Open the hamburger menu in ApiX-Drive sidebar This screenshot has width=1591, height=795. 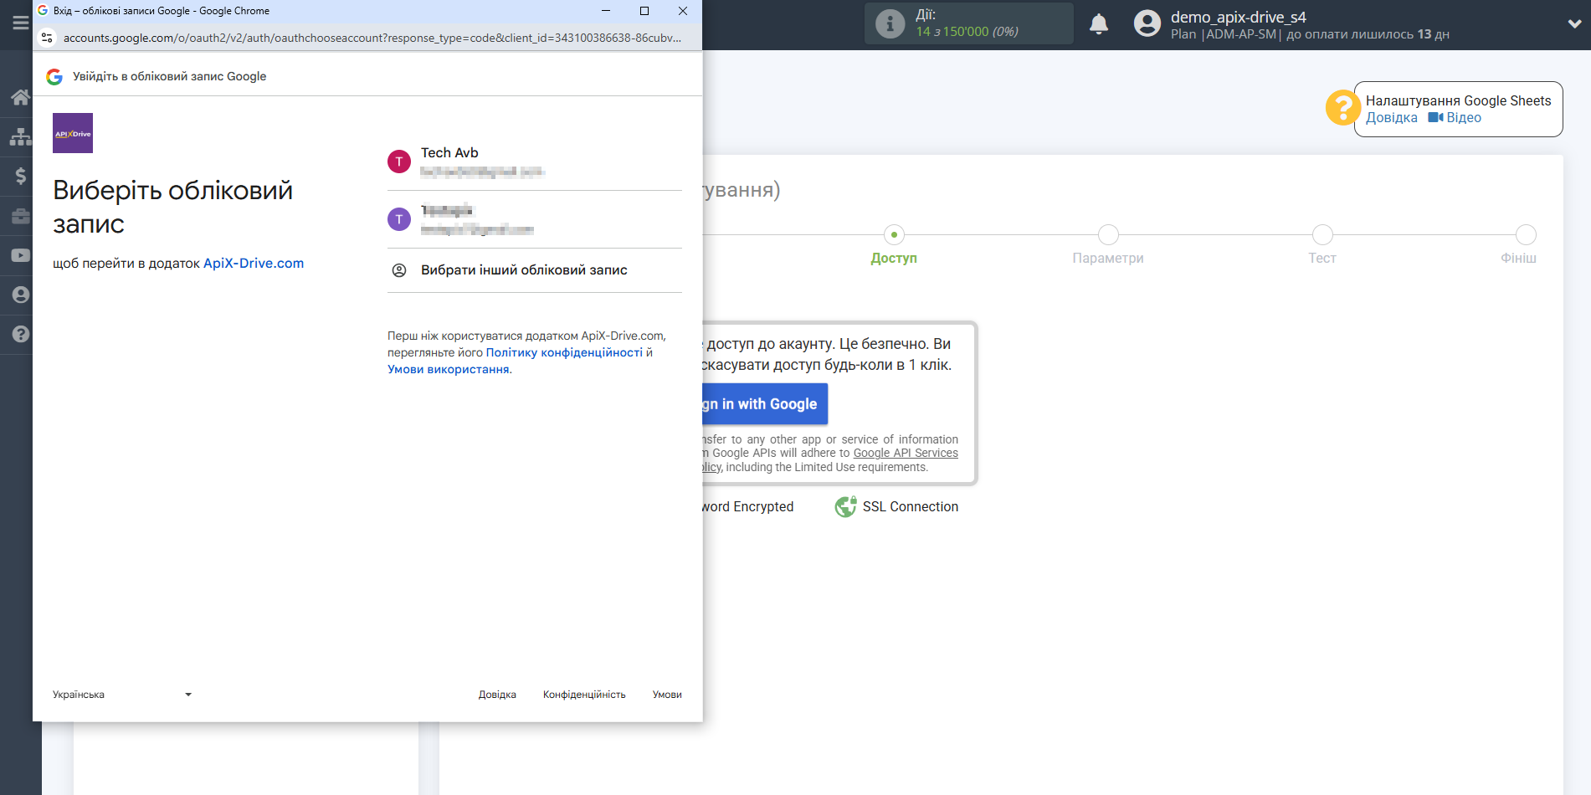coord(20,23)
